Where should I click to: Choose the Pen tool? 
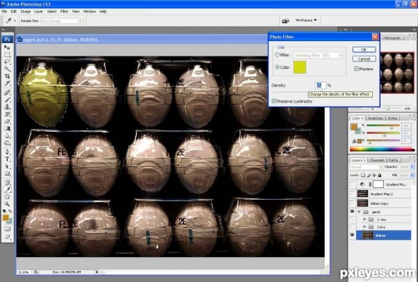(x=7, y=152)
